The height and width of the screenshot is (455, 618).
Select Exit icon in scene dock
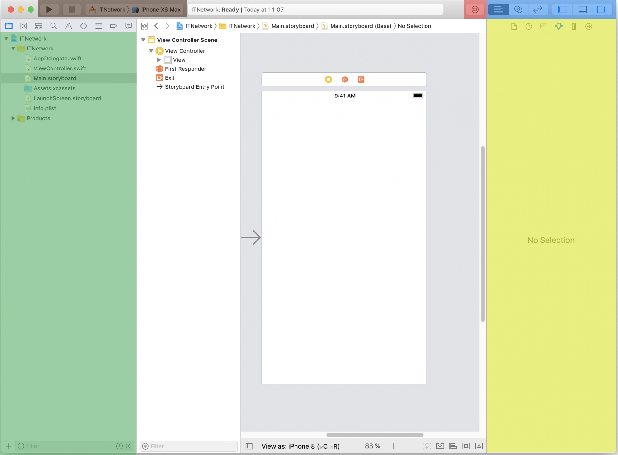(x=361, y=79)
